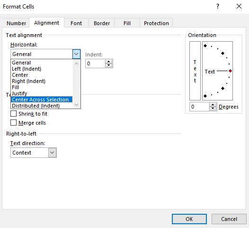Set orientation to top 90 degree diamond
This screenshot has width=249, height=228.
pos(205,46)
